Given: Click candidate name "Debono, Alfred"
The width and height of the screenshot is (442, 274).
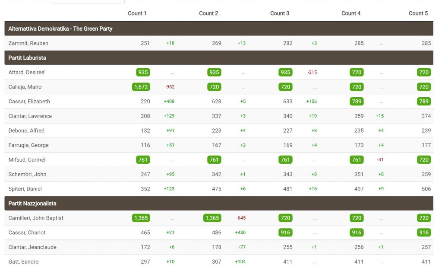Looking at the screenshot, I should pyautogui.click(x=26, y=131).
